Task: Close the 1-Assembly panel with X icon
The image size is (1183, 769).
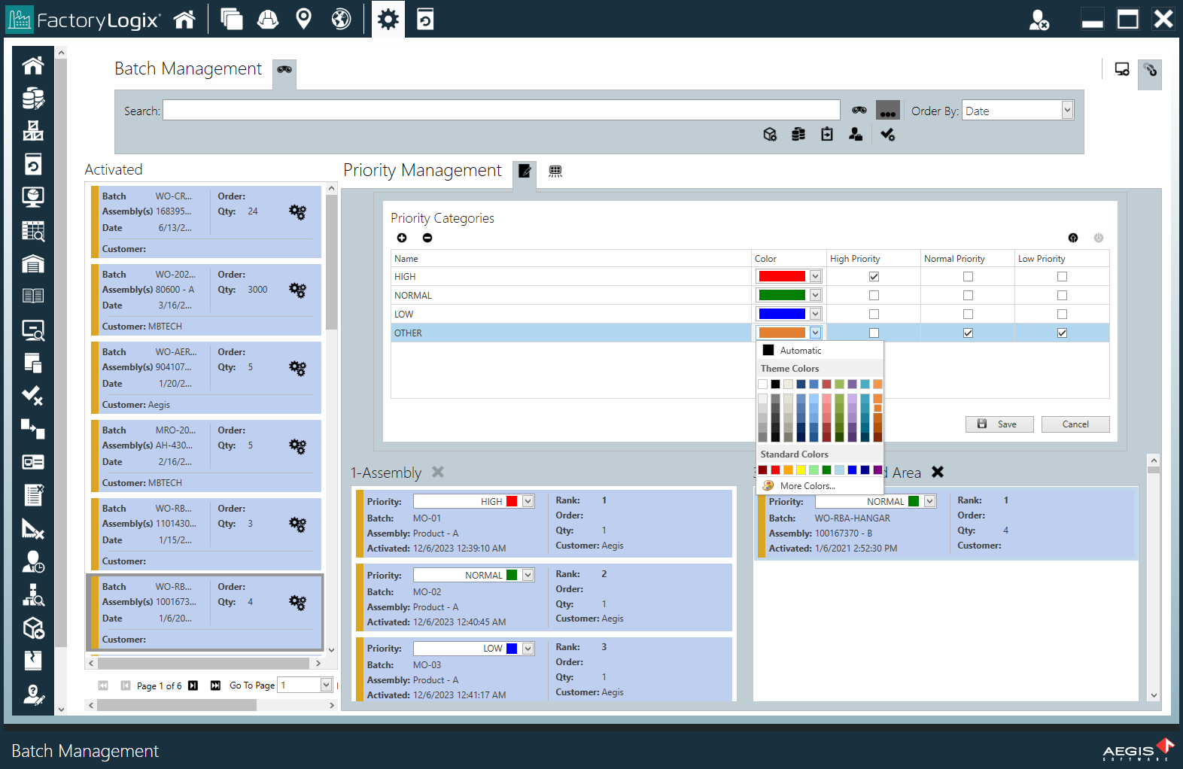Action: [438, 472]
